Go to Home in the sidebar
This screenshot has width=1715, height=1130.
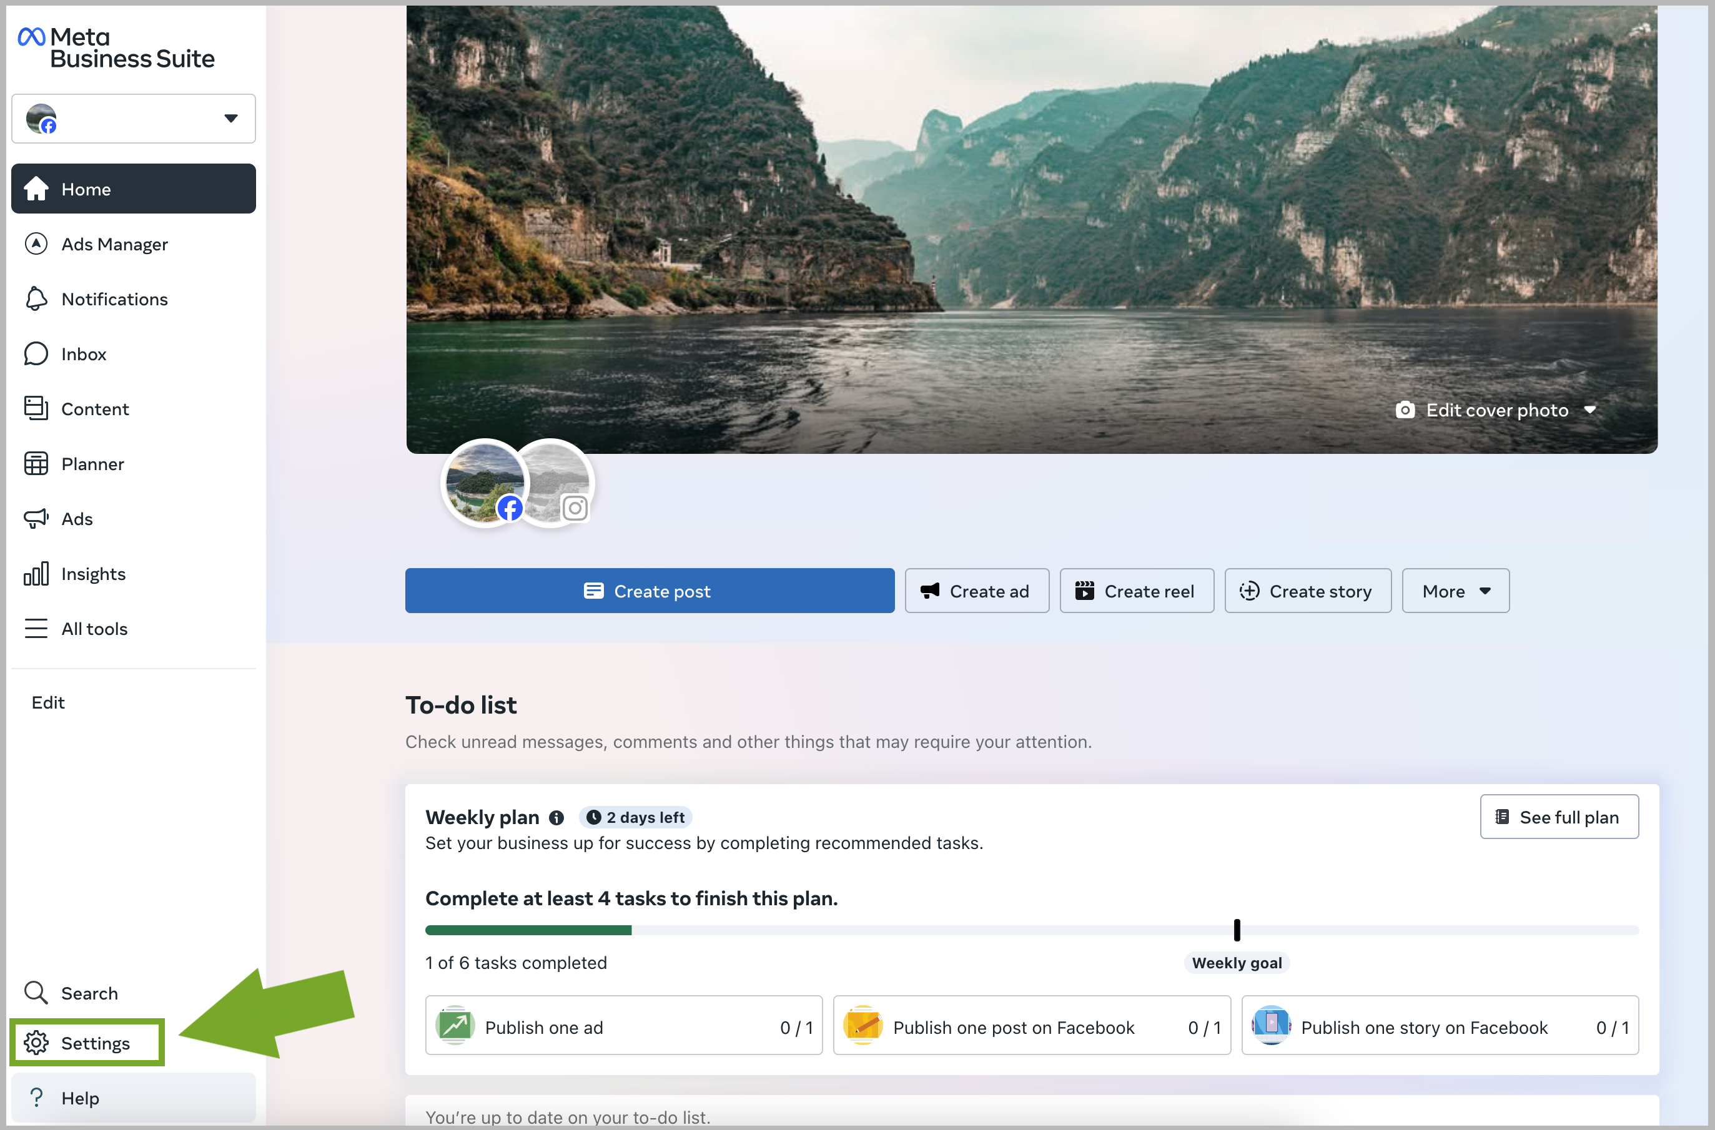pyautogui.click(x=134, y=189)
